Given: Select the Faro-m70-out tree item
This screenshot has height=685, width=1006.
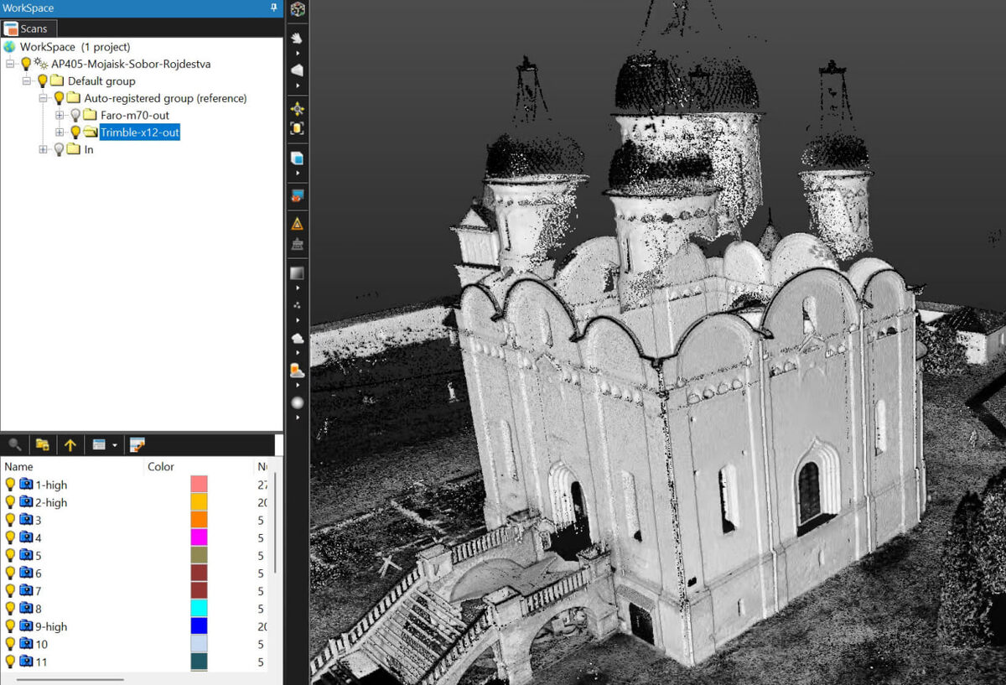Looking at the screenshot, I should point(135,115).
